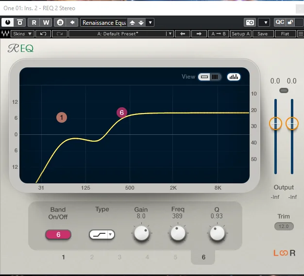This screenshot has width=304, height=276.
Task: Click the left output value 0.0
Action: [275, 81]
